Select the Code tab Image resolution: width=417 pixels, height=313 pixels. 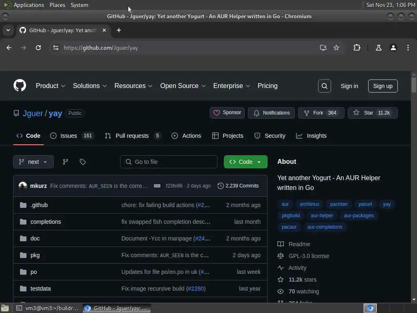coord(29,136)
